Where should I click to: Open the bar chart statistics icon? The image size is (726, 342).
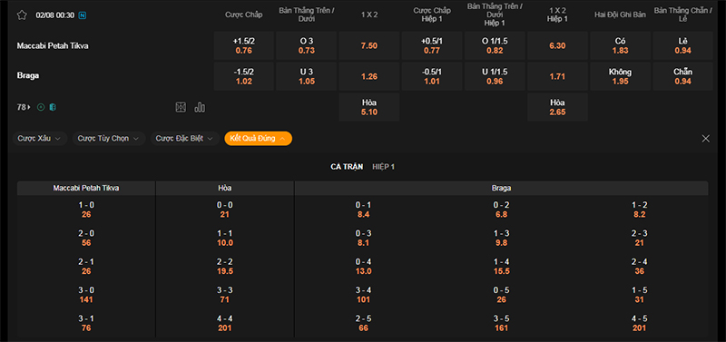[x=200, y=107]
